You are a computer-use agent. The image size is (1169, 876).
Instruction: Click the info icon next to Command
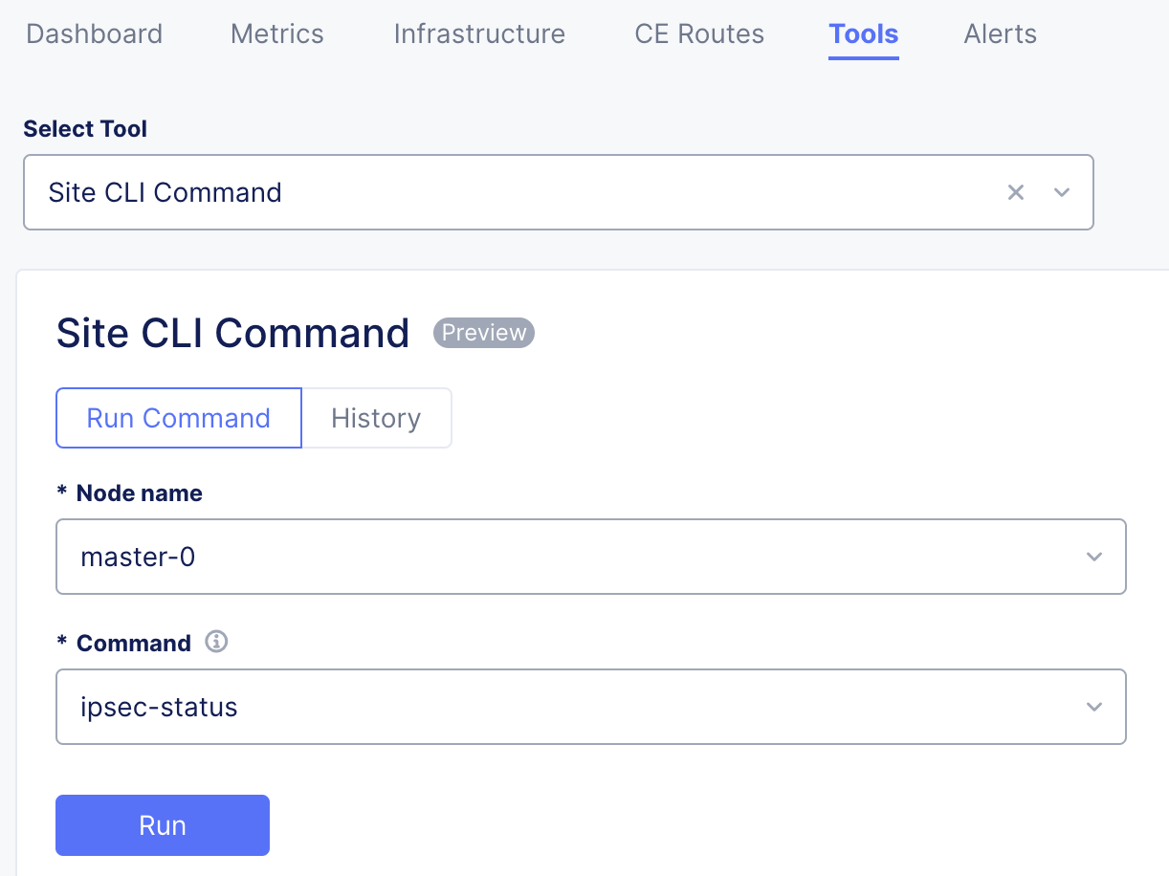tap(216, 642)
